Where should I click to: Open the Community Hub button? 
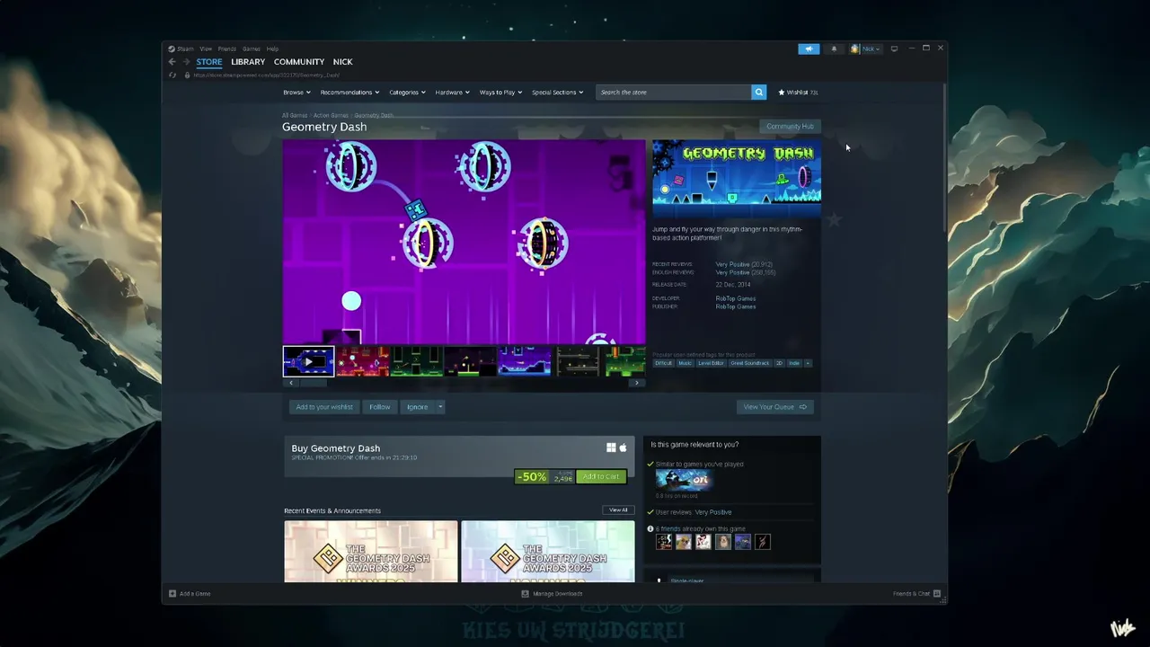[x=790, y=127]
